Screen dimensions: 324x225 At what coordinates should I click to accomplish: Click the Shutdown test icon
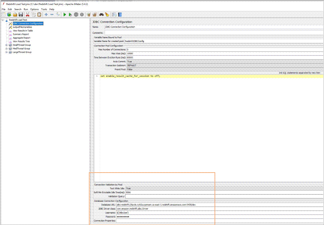point(82,15)
